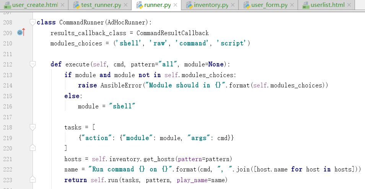Click on tasks variable on line 218

(x=73, y=128)
